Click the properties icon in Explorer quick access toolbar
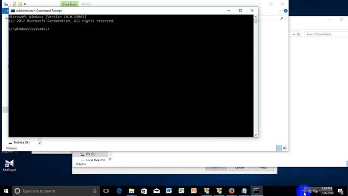 [15, 4]
